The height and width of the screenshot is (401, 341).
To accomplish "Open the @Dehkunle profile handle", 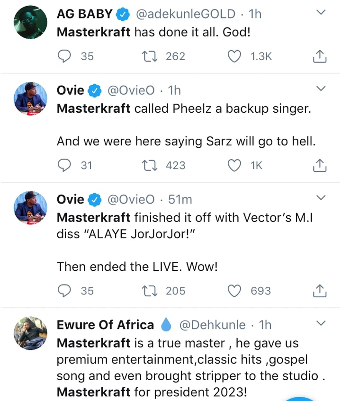I will (x=212, y=325).
